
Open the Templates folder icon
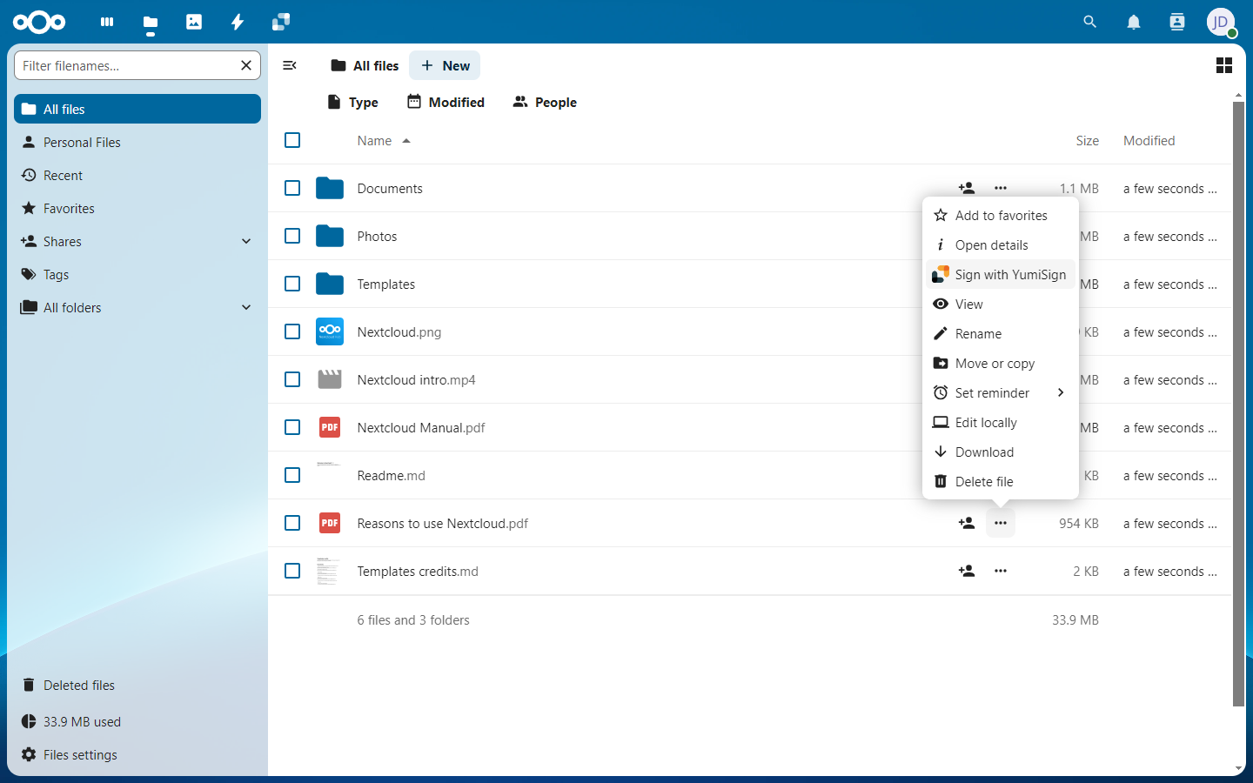pyautogui.click(x=330, y=284)
